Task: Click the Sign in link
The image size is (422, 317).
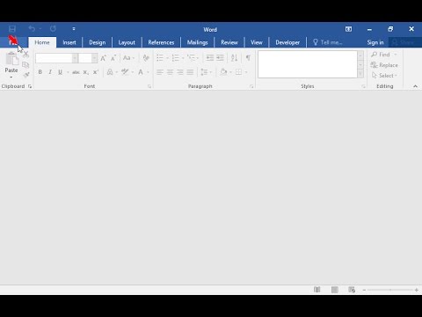Action: pos(375,42)
